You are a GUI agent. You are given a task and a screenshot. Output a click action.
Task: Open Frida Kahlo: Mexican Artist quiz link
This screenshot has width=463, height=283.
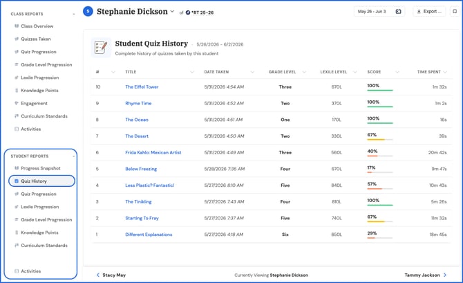tap(153, 153)
